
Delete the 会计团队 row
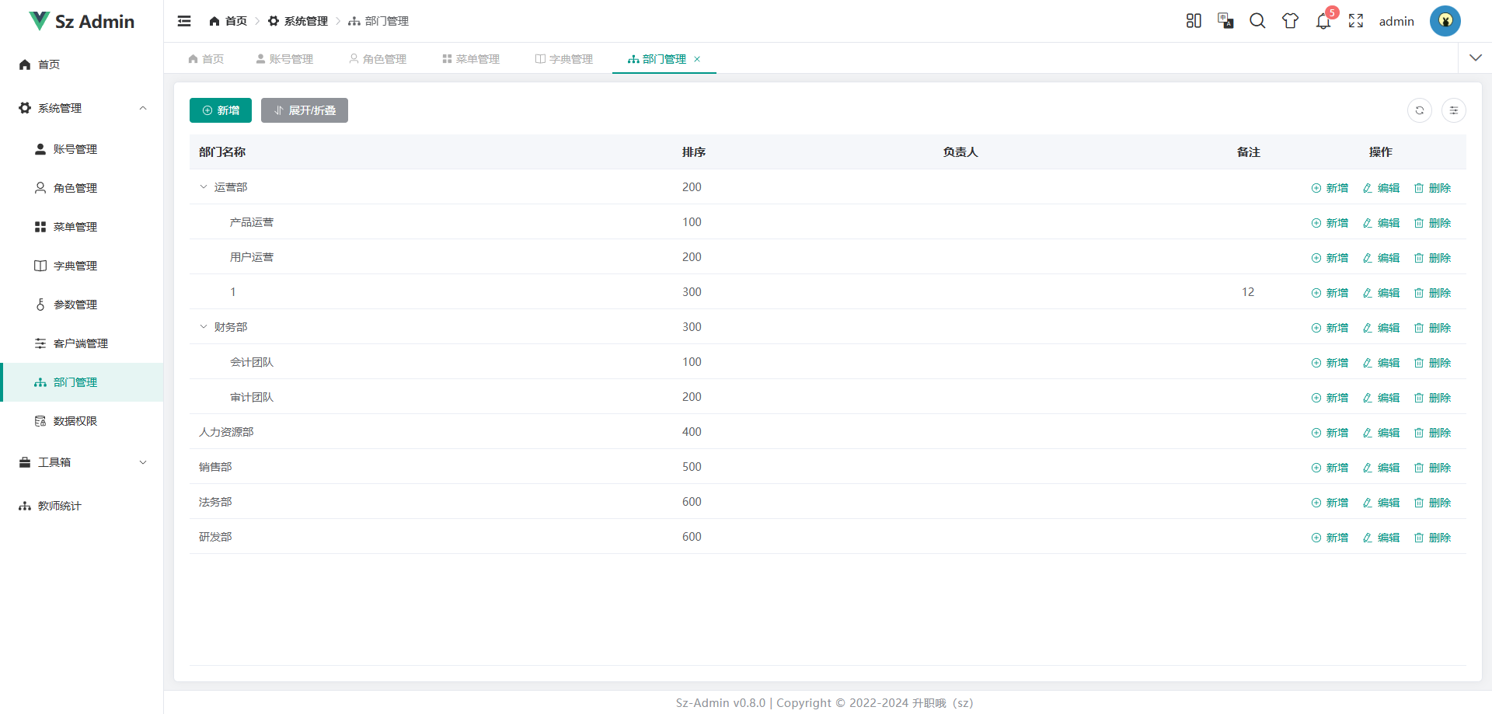pos(1432,363)
